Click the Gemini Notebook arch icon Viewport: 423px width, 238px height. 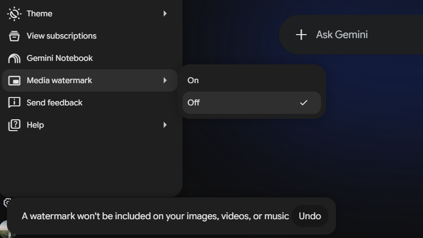[x=14, y=58]
